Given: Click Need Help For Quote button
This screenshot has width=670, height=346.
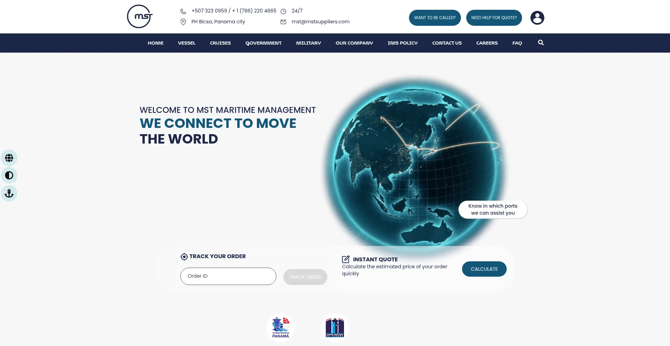Looking at the screenshot, I should pyautogui.click(x=494, y=18).
